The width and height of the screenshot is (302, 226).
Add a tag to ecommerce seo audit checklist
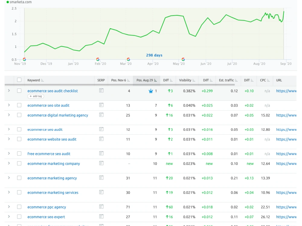[x=36, y=96]
